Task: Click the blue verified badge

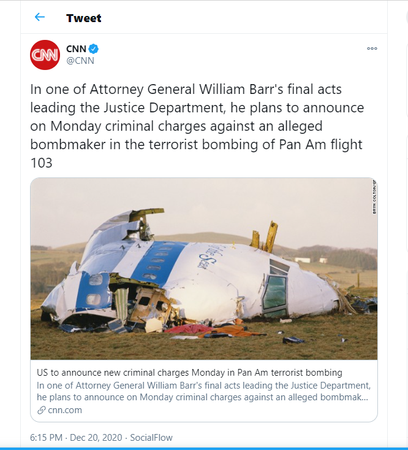Action: [93, 48]
